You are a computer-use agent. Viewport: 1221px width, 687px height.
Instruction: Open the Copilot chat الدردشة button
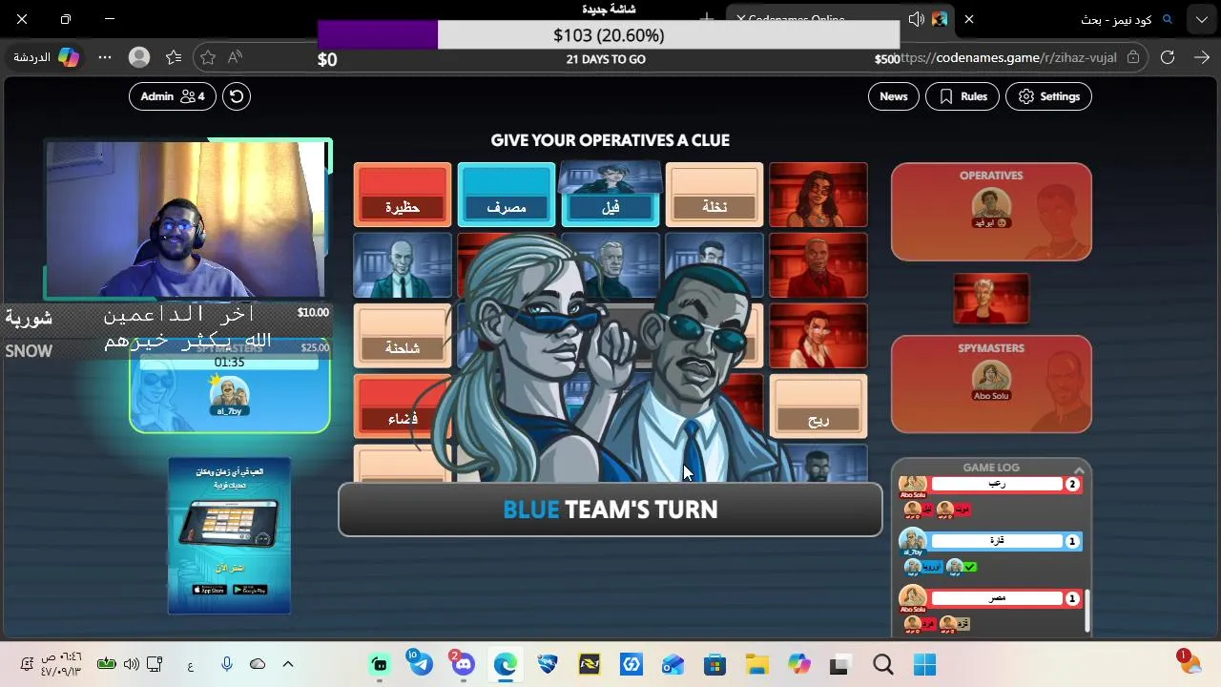coord(46,57)
